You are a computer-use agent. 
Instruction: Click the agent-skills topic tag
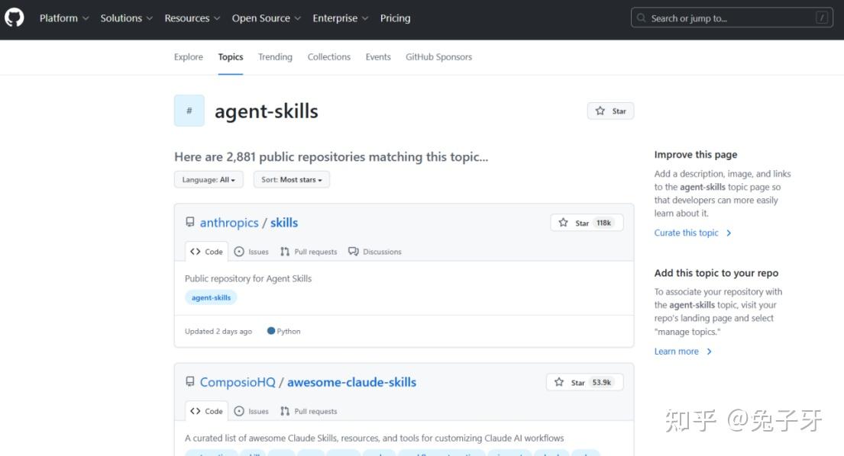coord(211,297)
